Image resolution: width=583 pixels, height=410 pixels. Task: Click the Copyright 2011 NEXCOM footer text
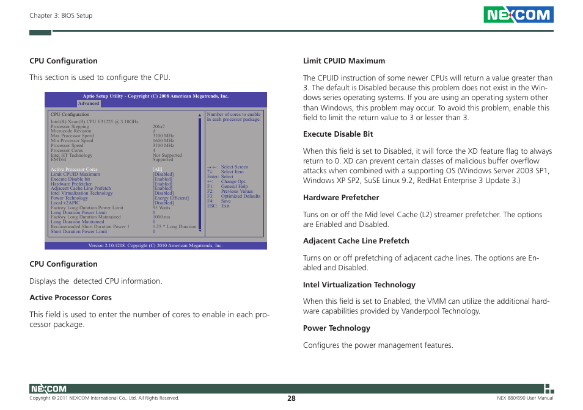(104, 398)
